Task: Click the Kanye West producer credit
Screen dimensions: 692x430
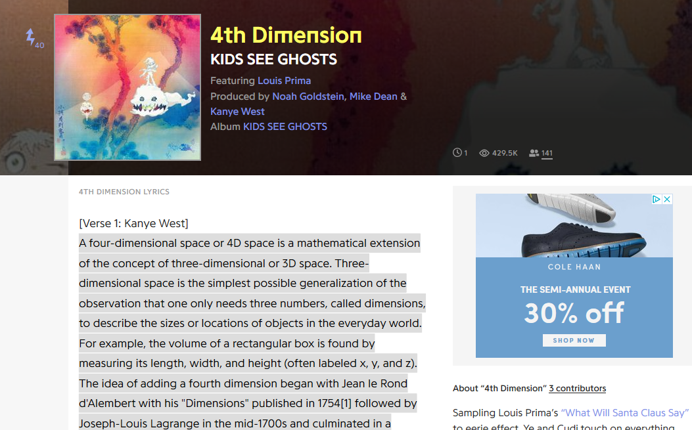Action: pyautogui.click(x=237, y=111)
